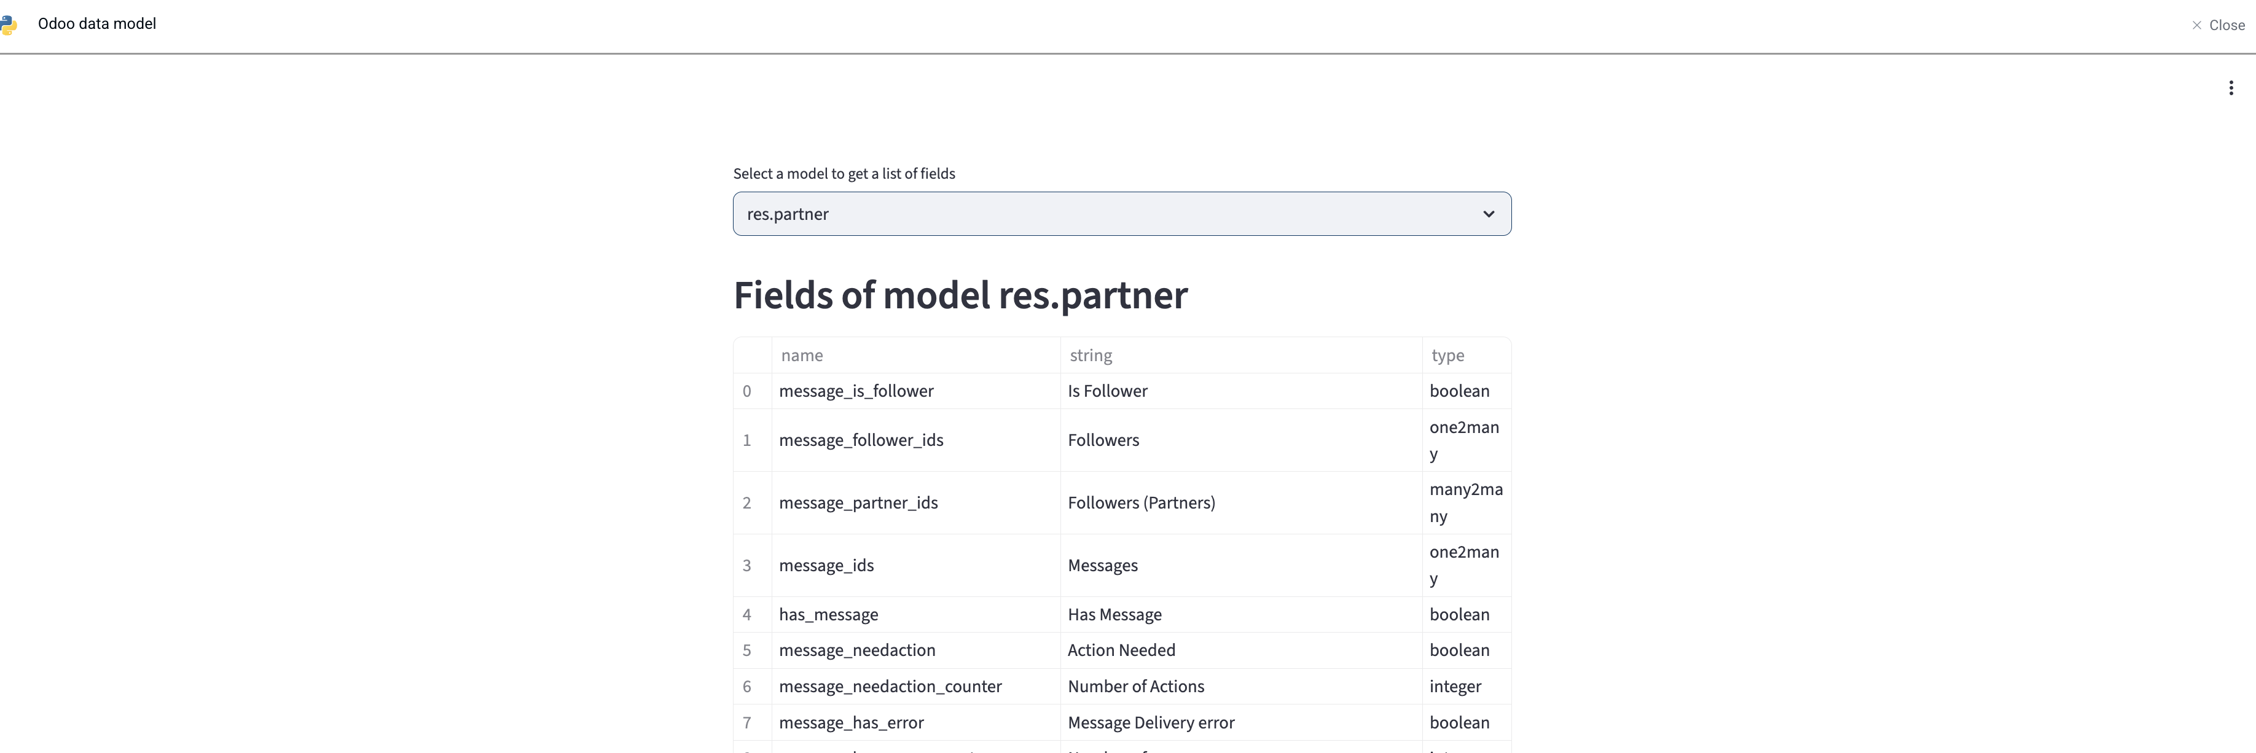Click row index 0 cell
The image size is (2256, 753).
click(752, 391)
